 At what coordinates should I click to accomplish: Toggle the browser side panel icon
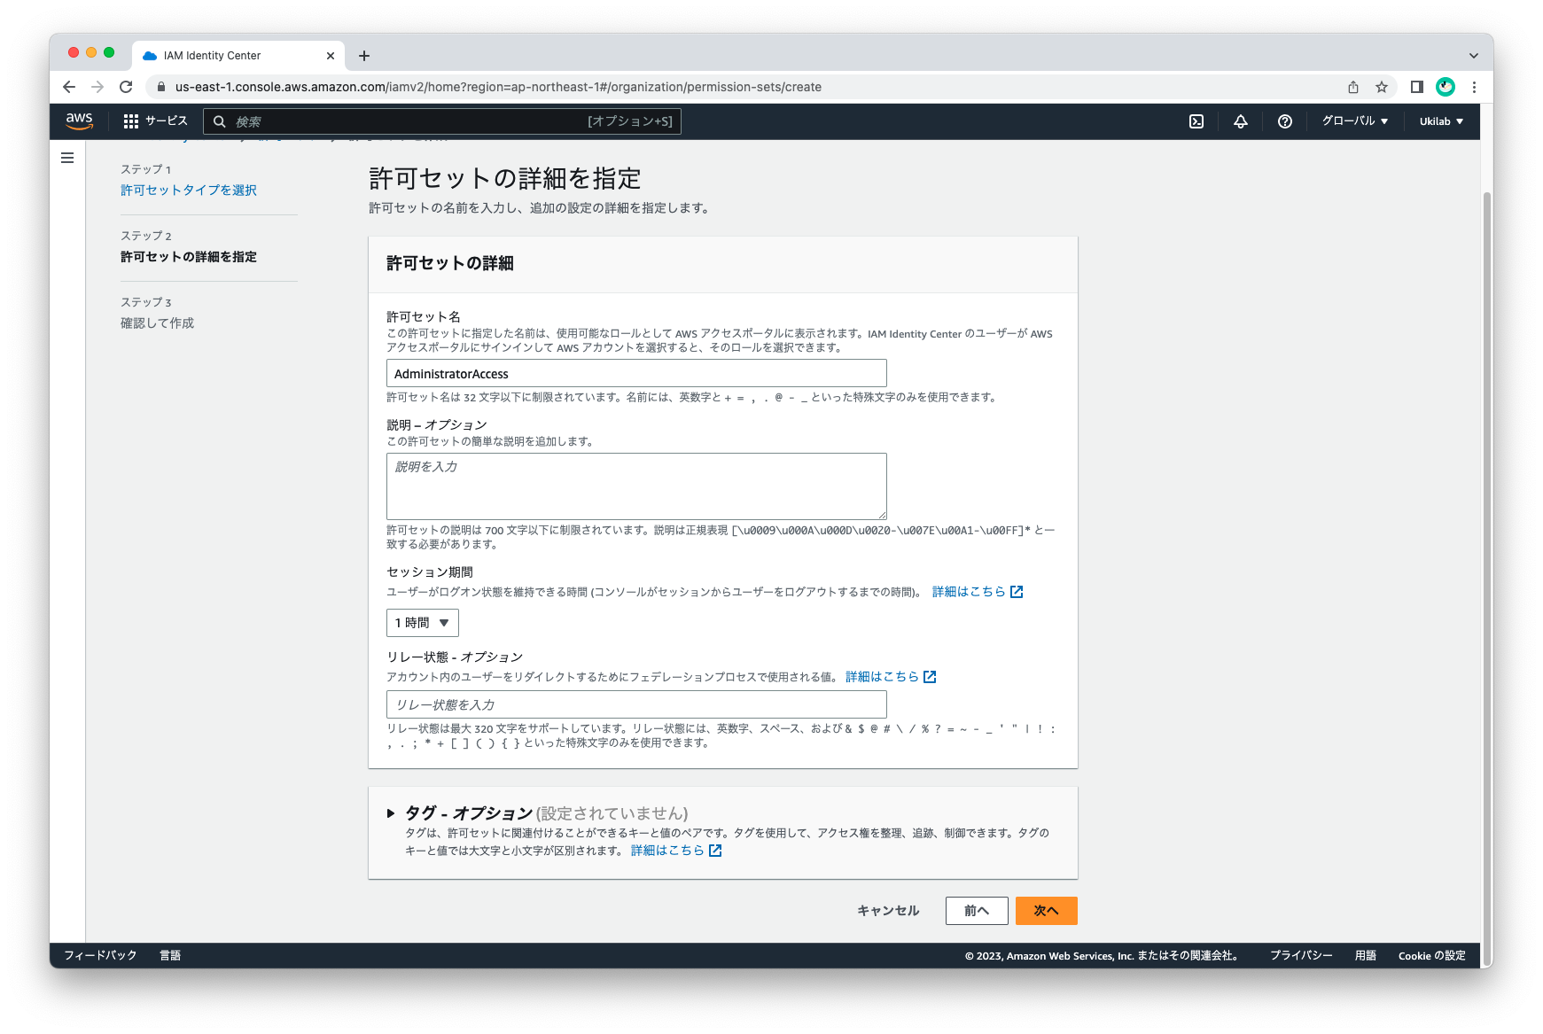pos(1417,87)
